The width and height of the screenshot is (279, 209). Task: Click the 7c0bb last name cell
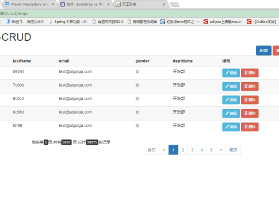[18, 85]
